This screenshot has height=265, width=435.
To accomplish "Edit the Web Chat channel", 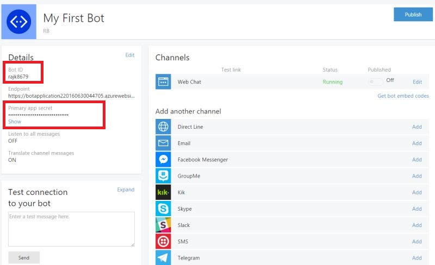I will pyautogui.click(x=417, y=82).
